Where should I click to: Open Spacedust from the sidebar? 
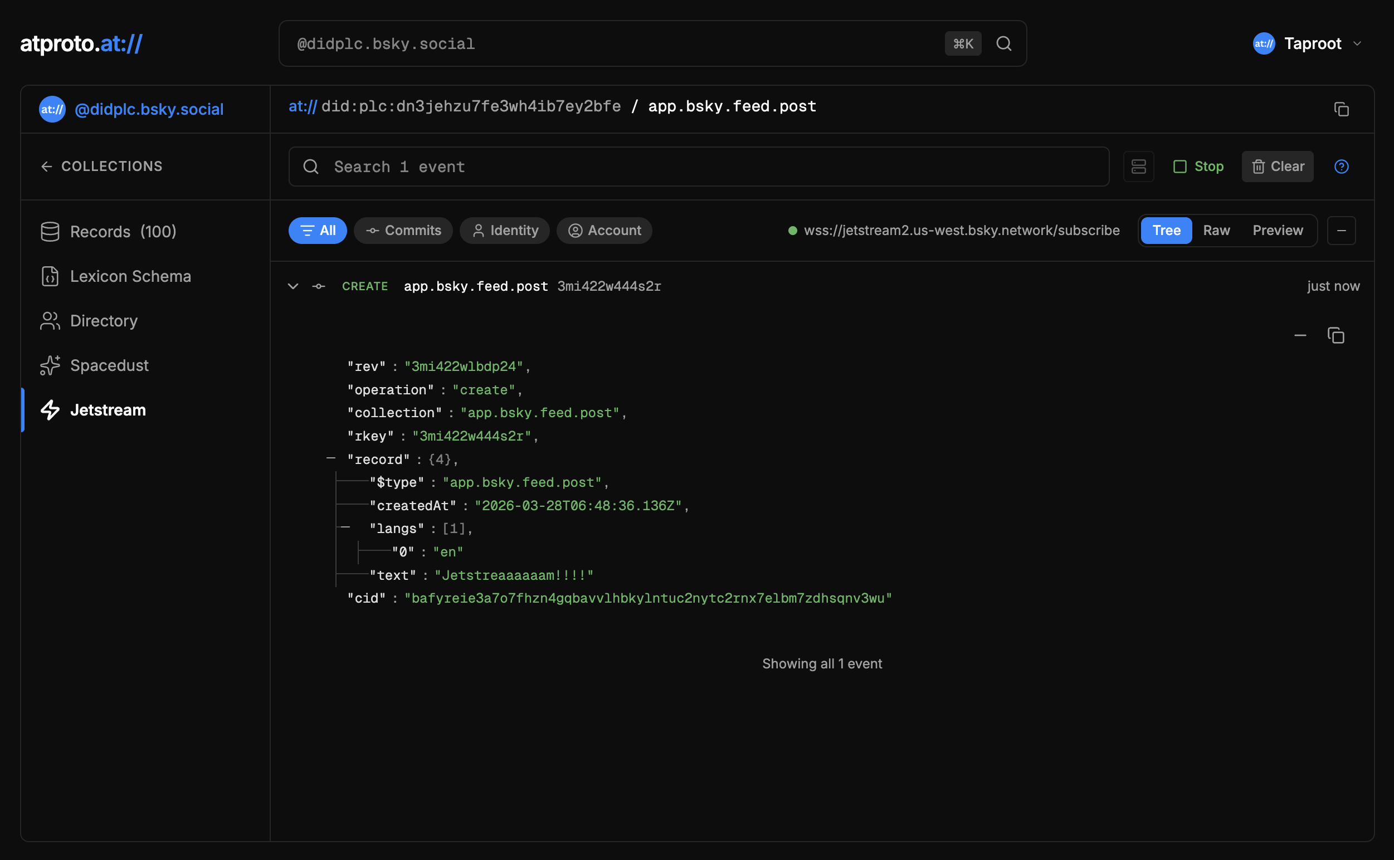[109, 365]
